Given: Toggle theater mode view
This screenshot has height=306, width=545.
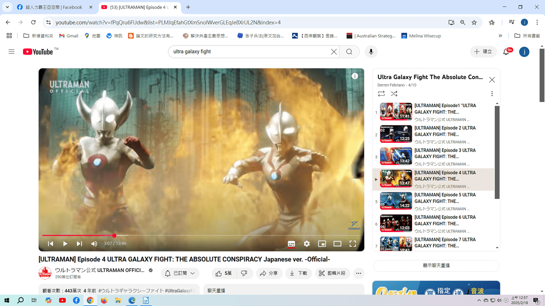Looking at the screenshot, I should click(337, 244).
